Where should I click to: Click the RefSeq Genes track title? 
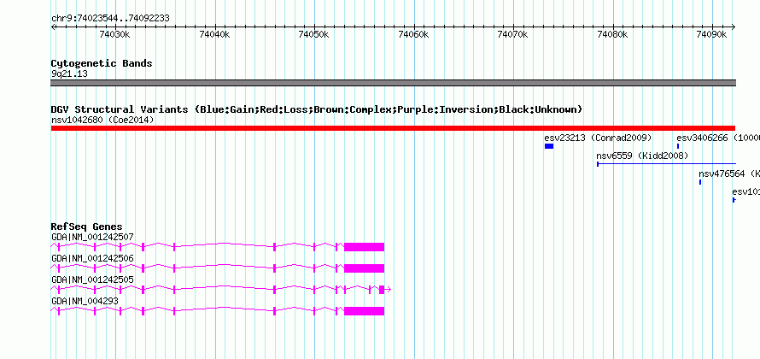point(87,227)
